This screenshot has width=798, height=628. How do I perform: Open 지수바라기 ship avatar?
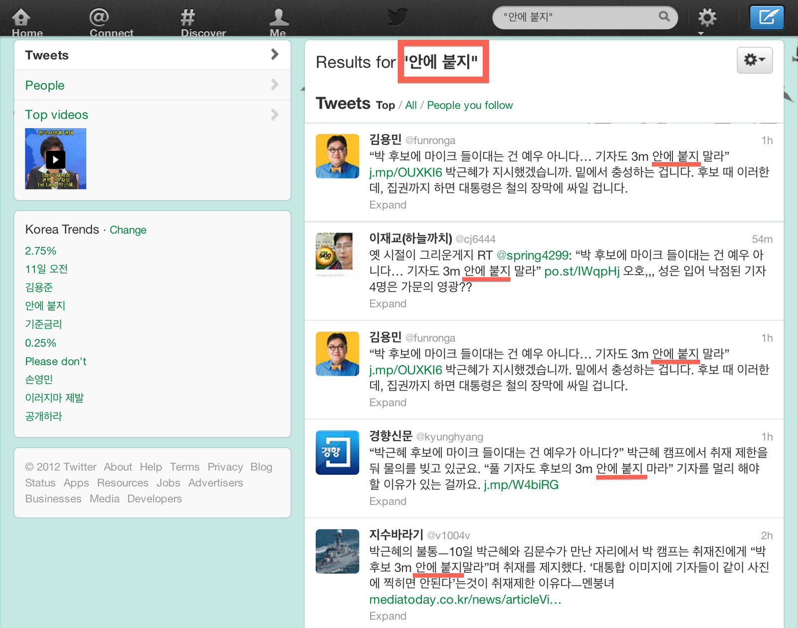click(337, 551)
